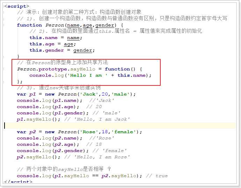Image resolution: width=241 pixels, height=188 pixels.
Task: Click the line 'this.name = name;'
Action: pyautogui.click(x=56, y=38)
